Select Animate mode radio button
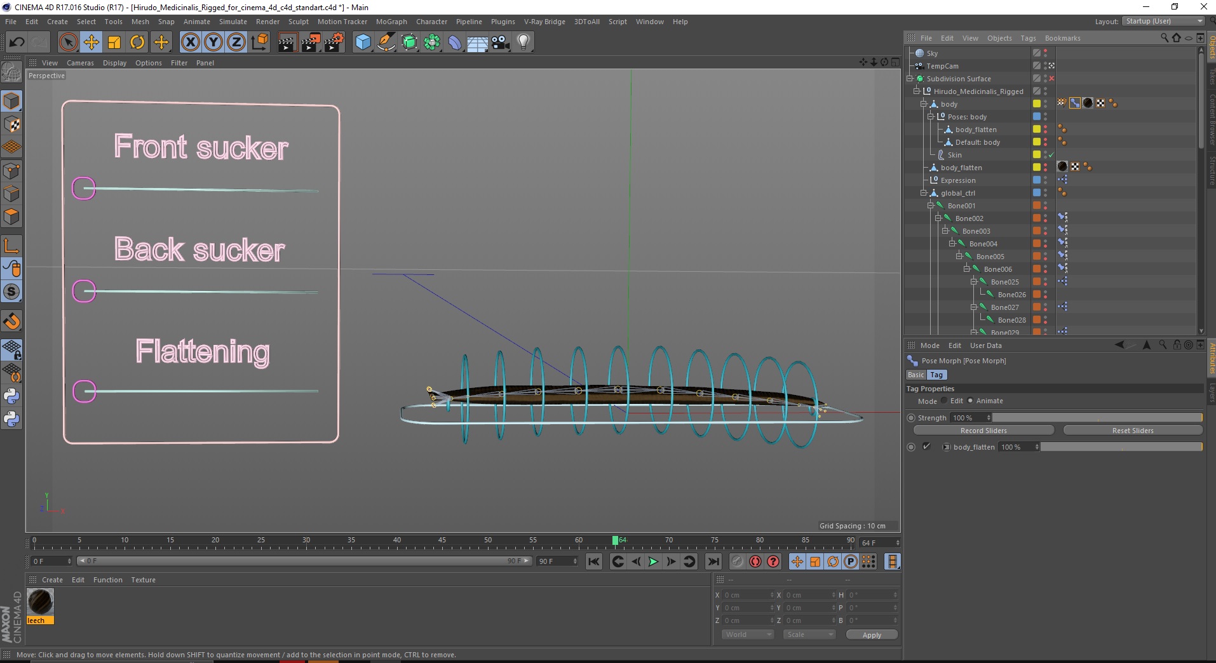1216x663 pixels. pyautogui.click(x=970, y=401)
